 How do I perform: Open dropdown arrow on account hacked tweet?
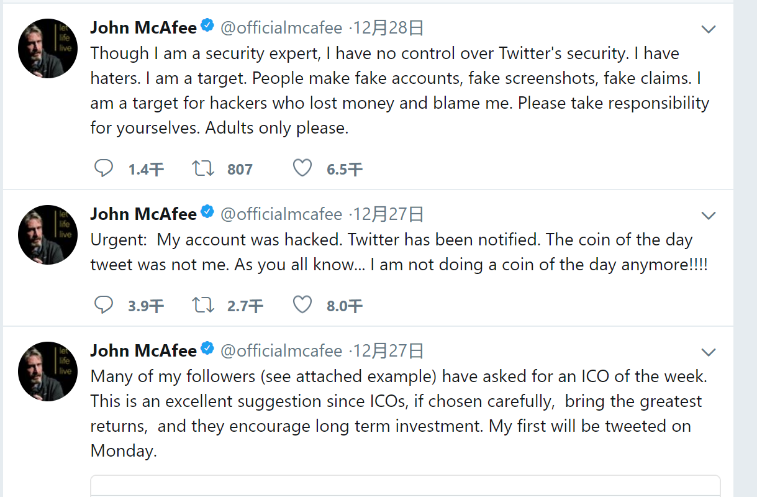click(x=709, y=216)
